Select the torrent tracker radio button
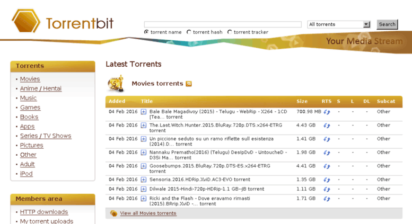Screen dimensions: 412x224 [x=230, y=32]
